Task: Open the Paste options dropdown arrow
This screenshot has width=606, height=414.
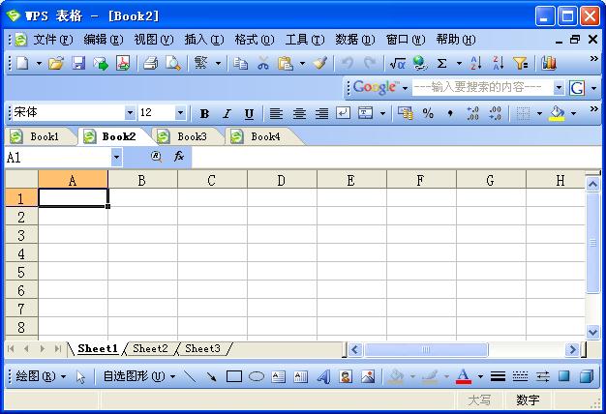Action: click(302, 63)
